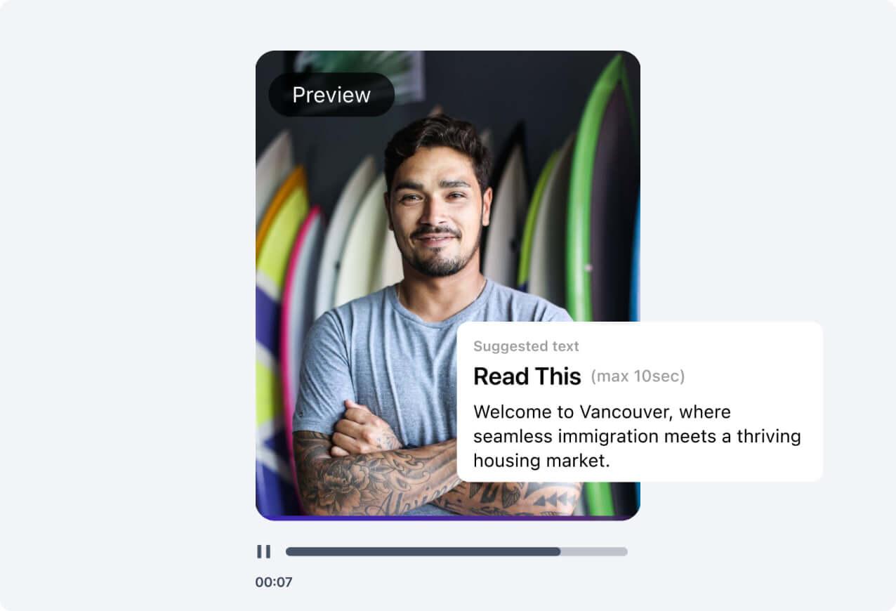
Task: Click the Preview badge on video
Action: (x=331, y=95)
